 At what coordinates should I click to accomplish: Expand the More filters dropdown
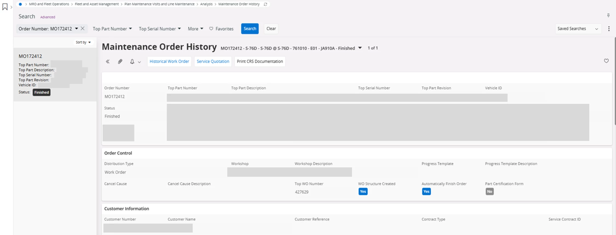click(195, 29)
